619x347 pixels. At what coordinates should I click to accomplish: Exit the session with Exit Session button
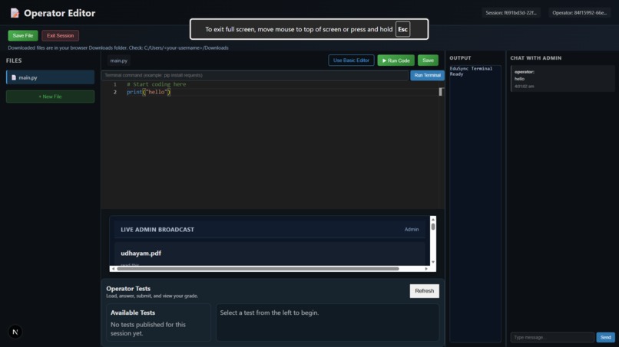[60, 35]
